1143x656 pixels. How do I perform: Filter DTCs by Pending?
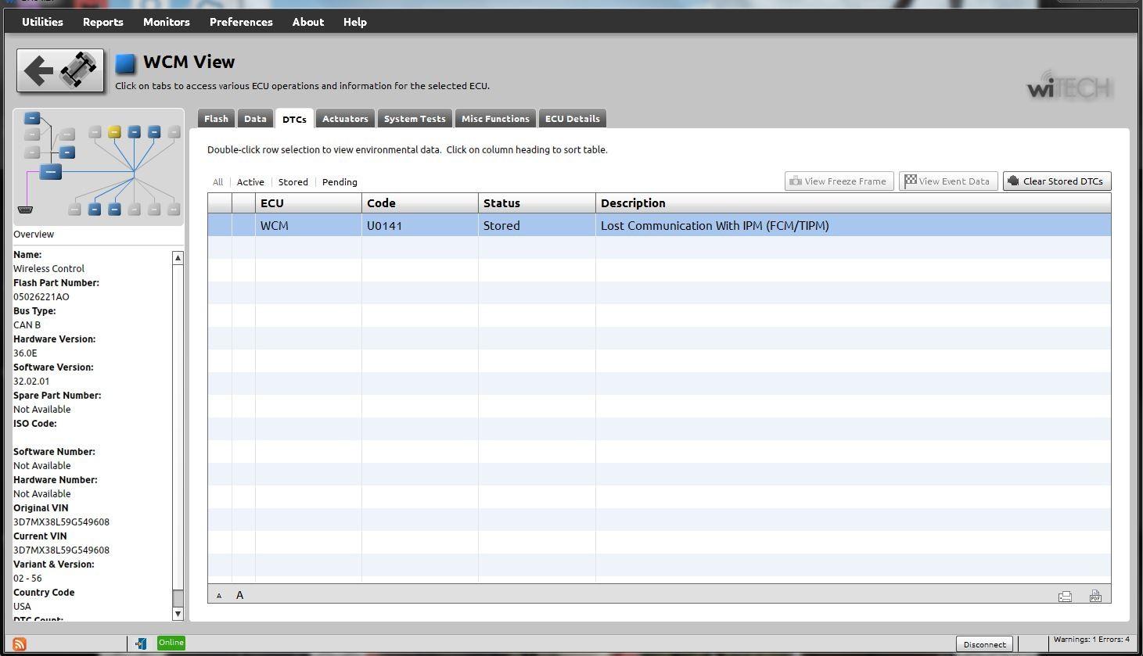click(x=340, y=182)
